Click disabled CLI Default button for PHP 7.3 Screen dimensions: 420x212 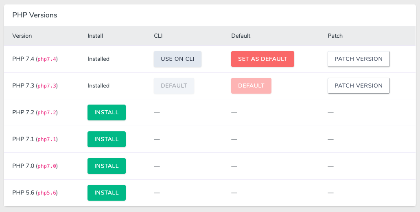[x=174, y=86]
